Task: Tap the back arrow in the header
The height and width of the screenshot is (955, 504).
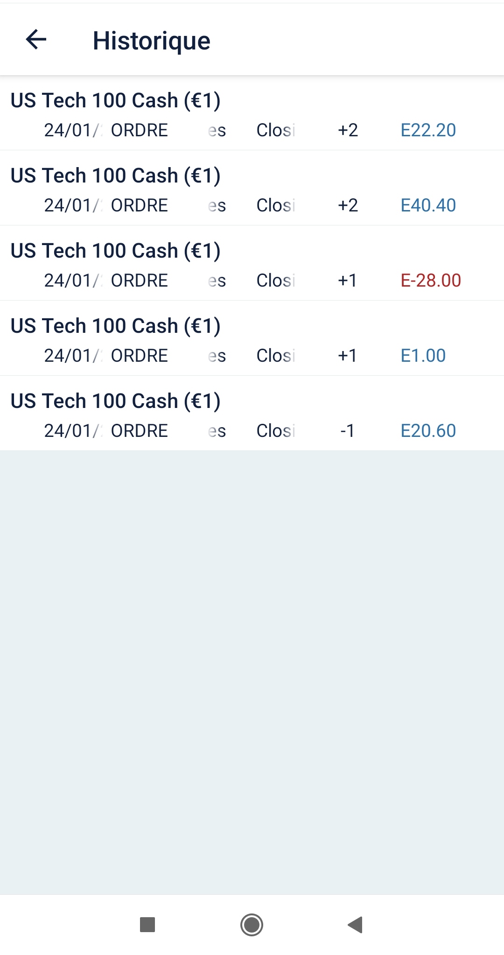Action: pos(36,39)
